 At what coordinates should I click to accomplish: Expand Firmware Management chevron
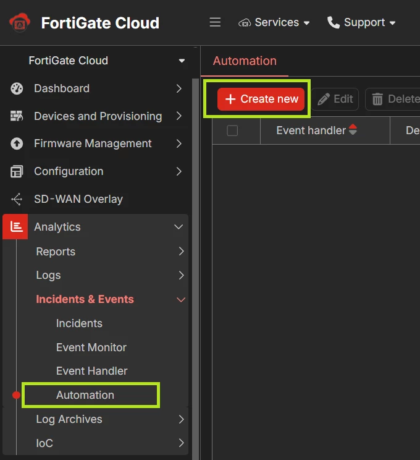178,143
